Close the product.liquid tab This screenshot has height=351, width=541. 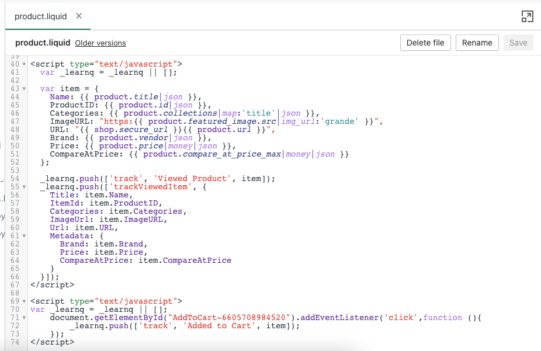coord(79,16)
